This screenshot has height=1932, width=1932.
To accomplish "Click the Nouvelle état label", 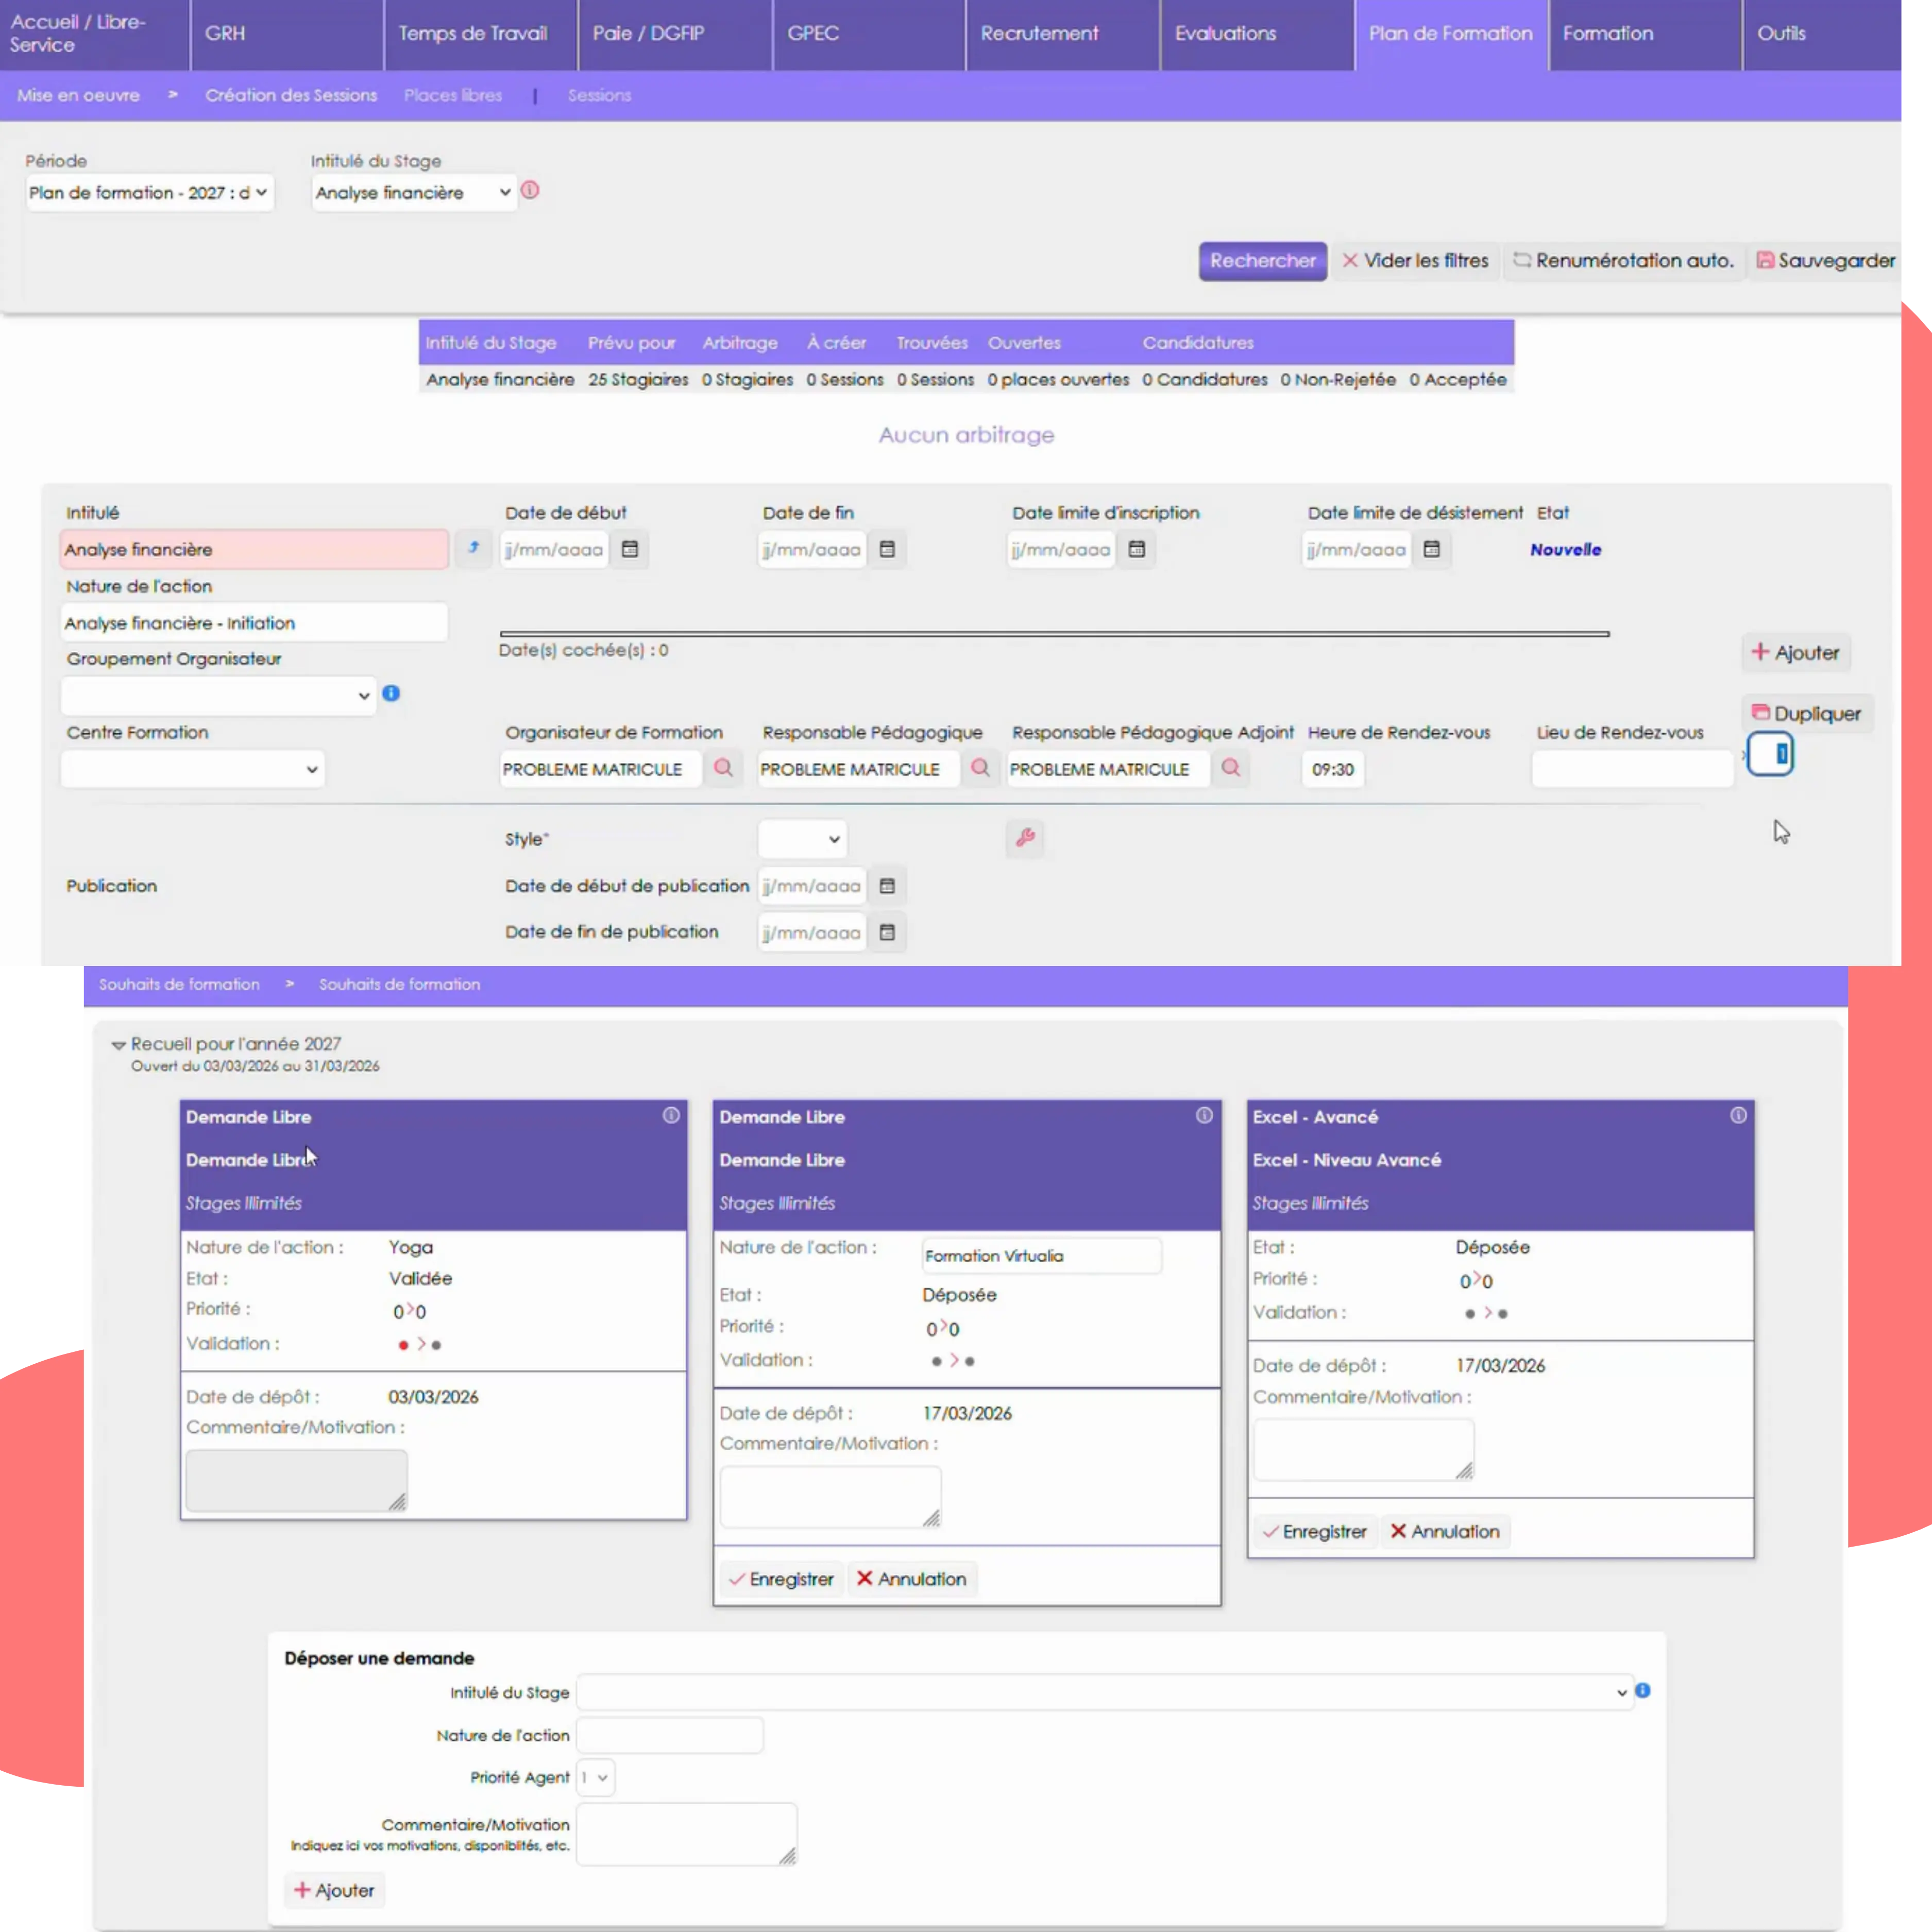I will [x=1565, y=549].
